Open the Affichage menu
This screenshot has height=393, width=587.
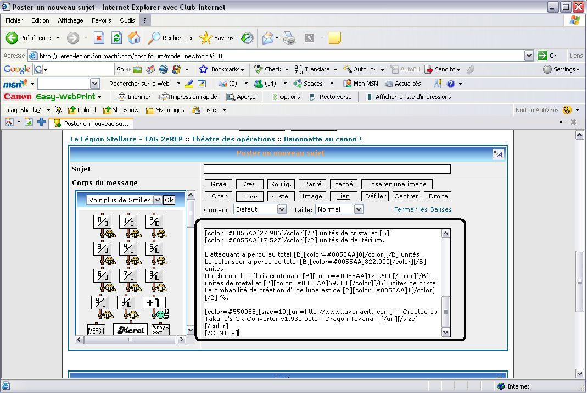(70, 20)
